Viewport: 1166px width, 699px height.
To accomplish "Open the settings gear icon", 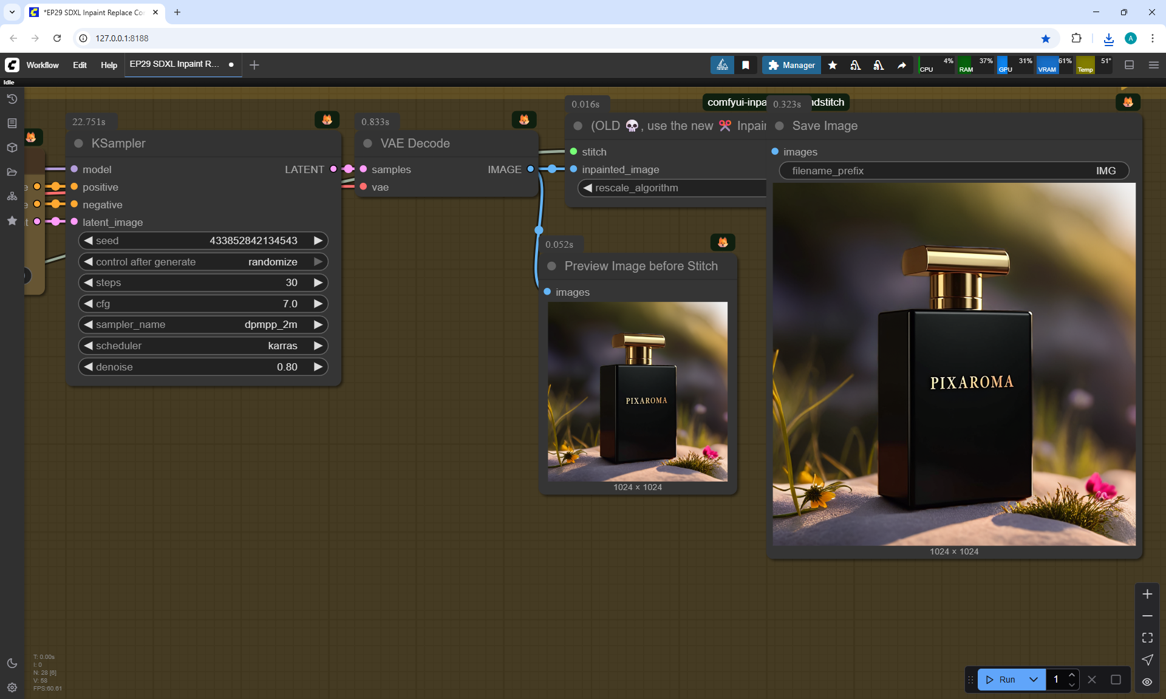I will pyautogui.click(x=12, y=687).
